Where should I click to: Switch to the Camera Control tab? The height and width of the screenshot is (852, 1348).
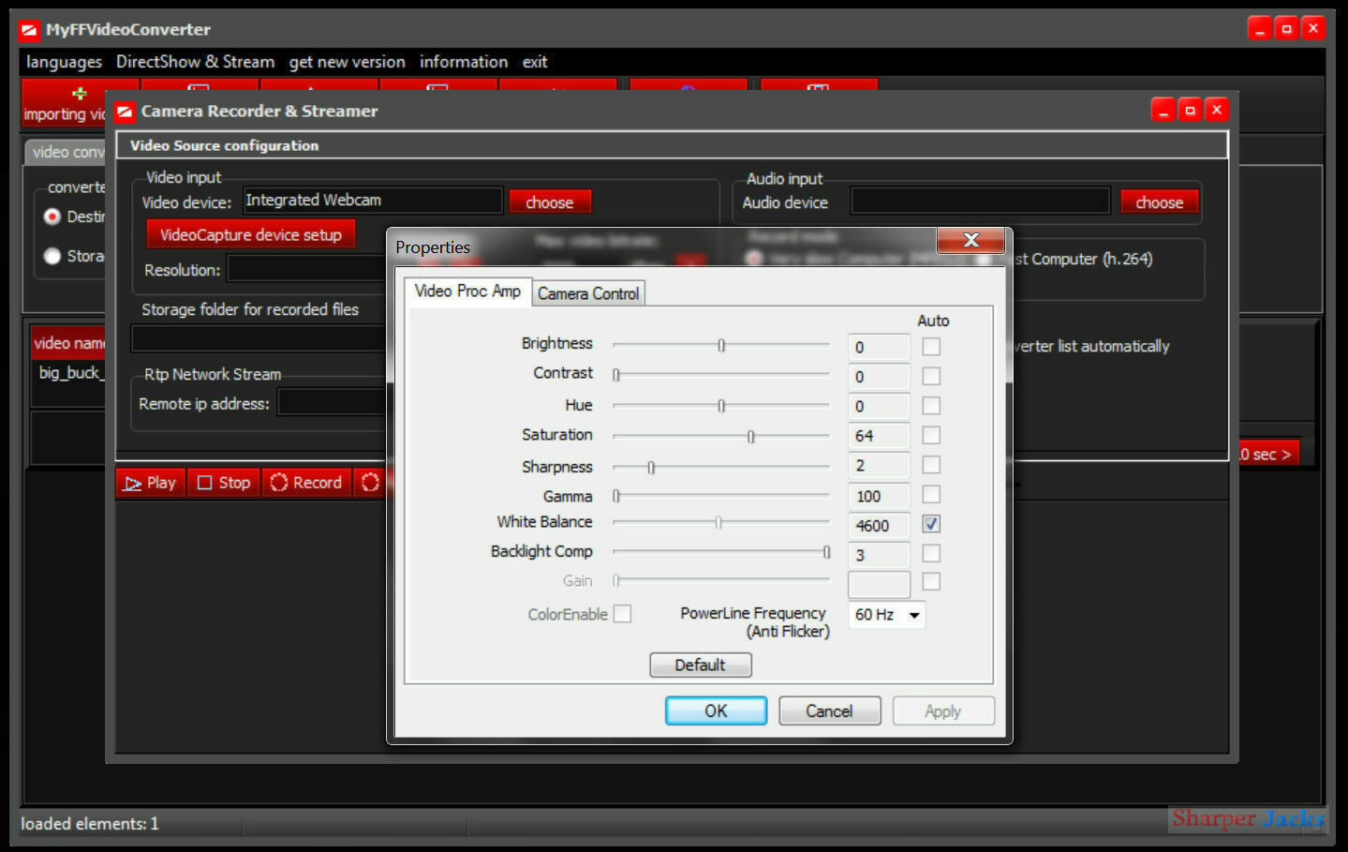point(588,293)
